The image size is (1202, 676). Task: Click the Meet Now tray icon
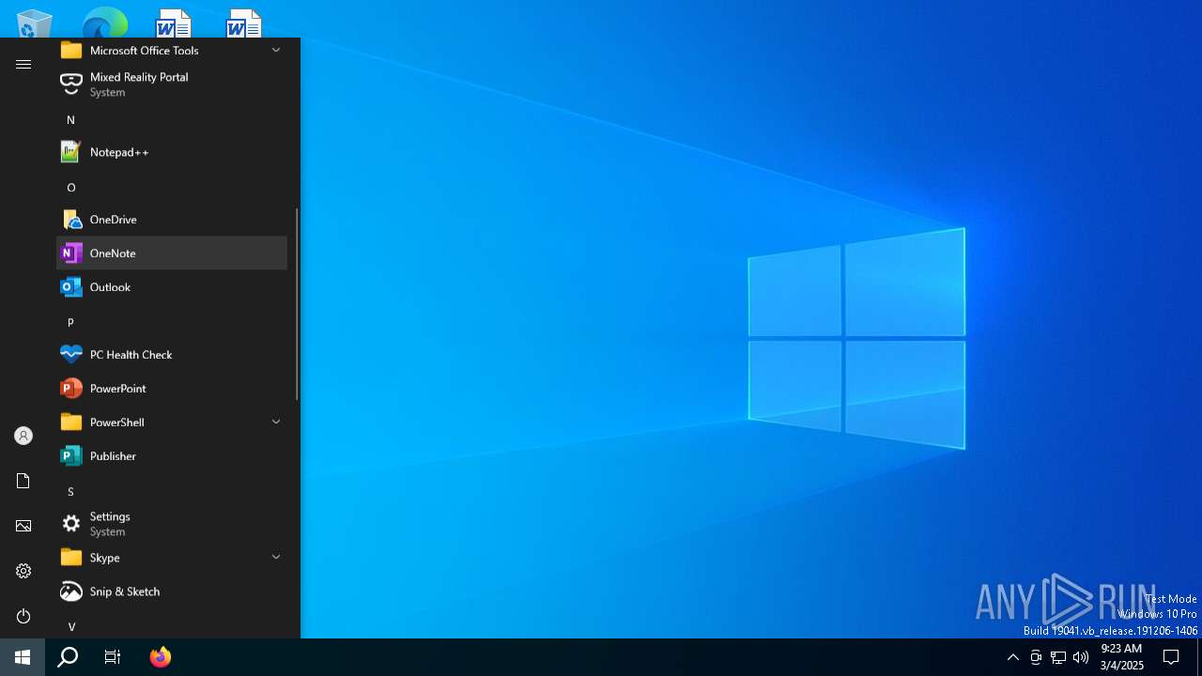click(1036, 657)
